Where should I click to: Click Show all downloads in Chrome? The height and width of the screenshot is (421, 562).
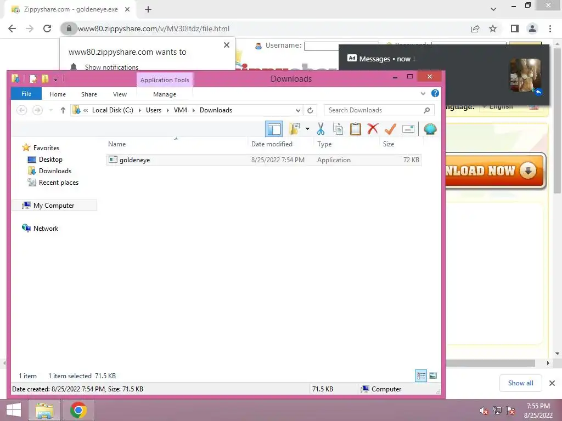520,383
